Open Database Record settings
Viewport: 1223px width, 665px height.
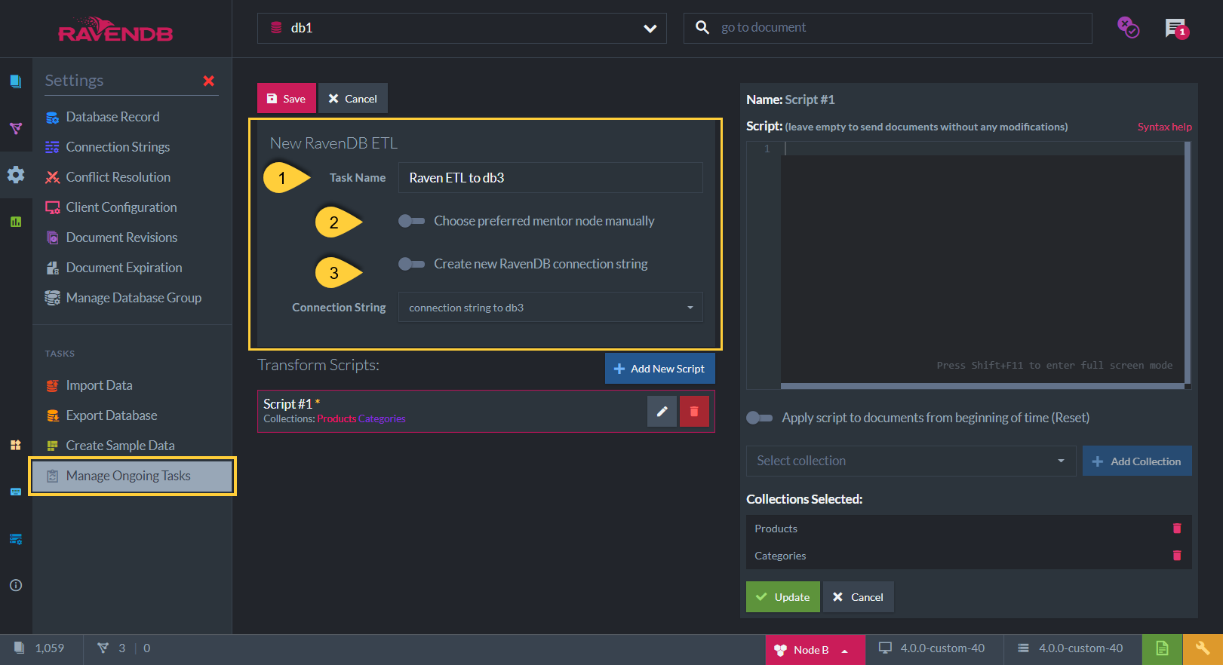pyautogui.click(x=112, y=117)
